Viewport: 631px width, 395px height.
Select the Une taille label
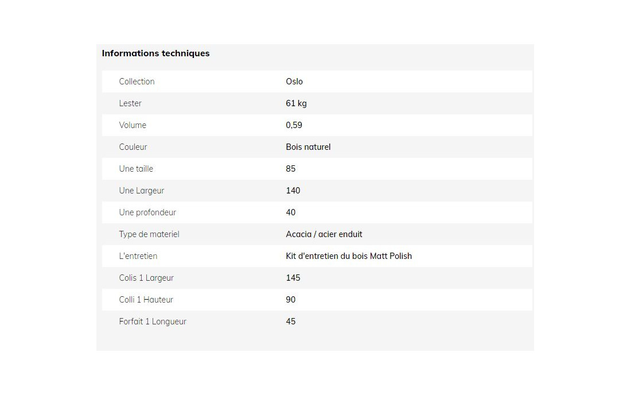tap(136, 169)
